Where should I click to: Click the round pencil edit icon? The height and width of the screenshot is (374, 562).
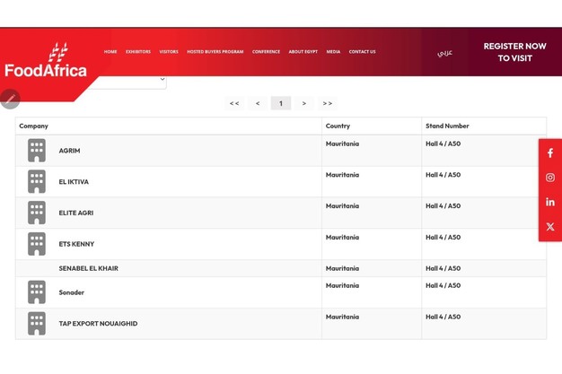[10, 99]
